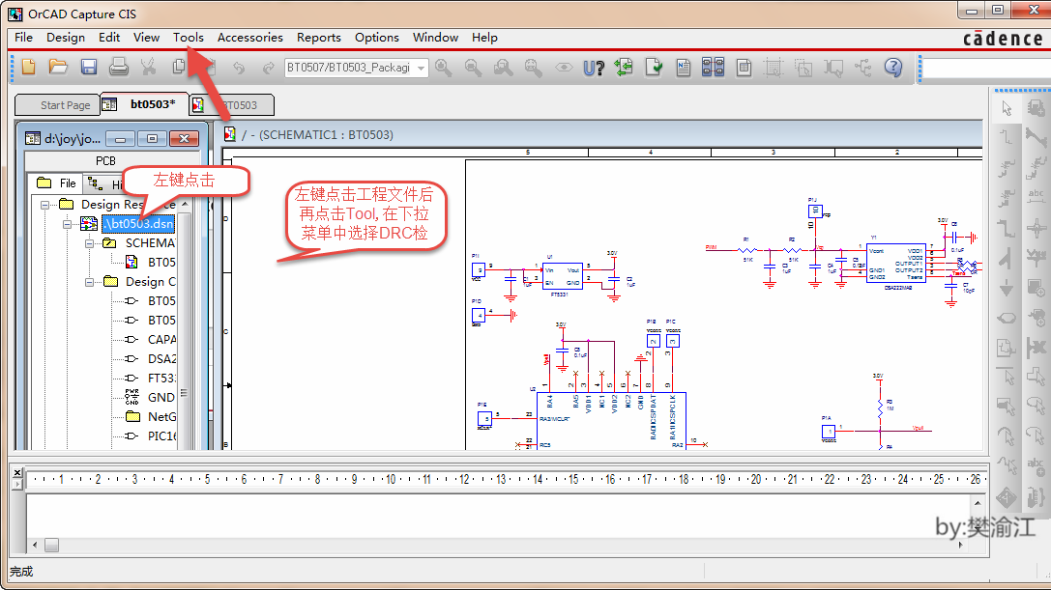This screenshot has width=1051, height=590.
Task: Copy selection with the copy icon
Action: coord(178,67)
